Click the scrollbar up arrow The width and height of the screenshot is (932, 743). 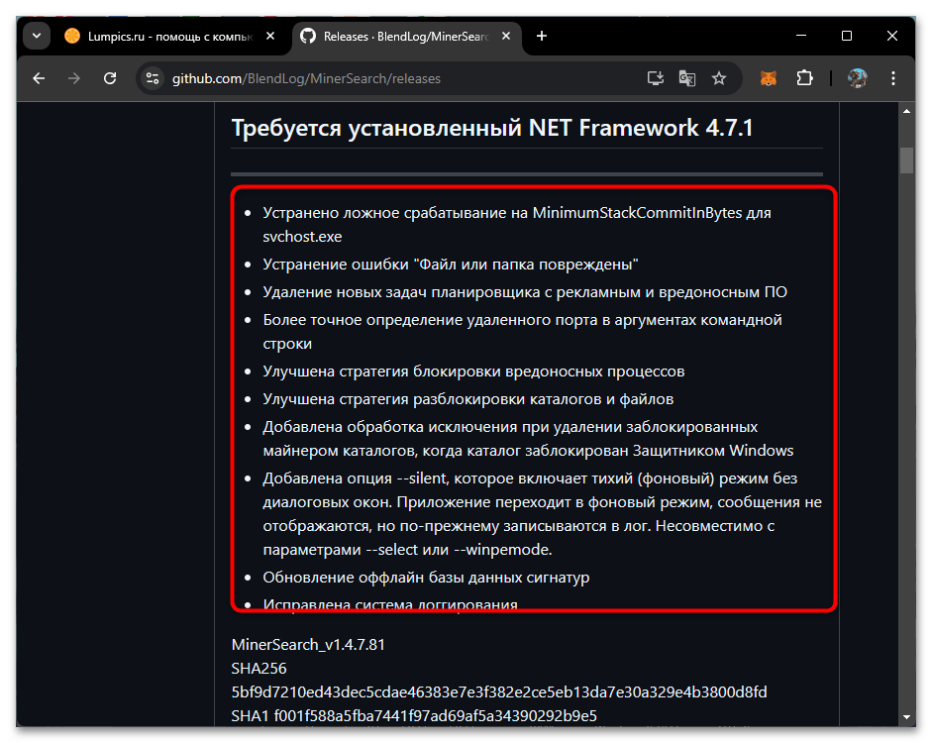(906, 111)
